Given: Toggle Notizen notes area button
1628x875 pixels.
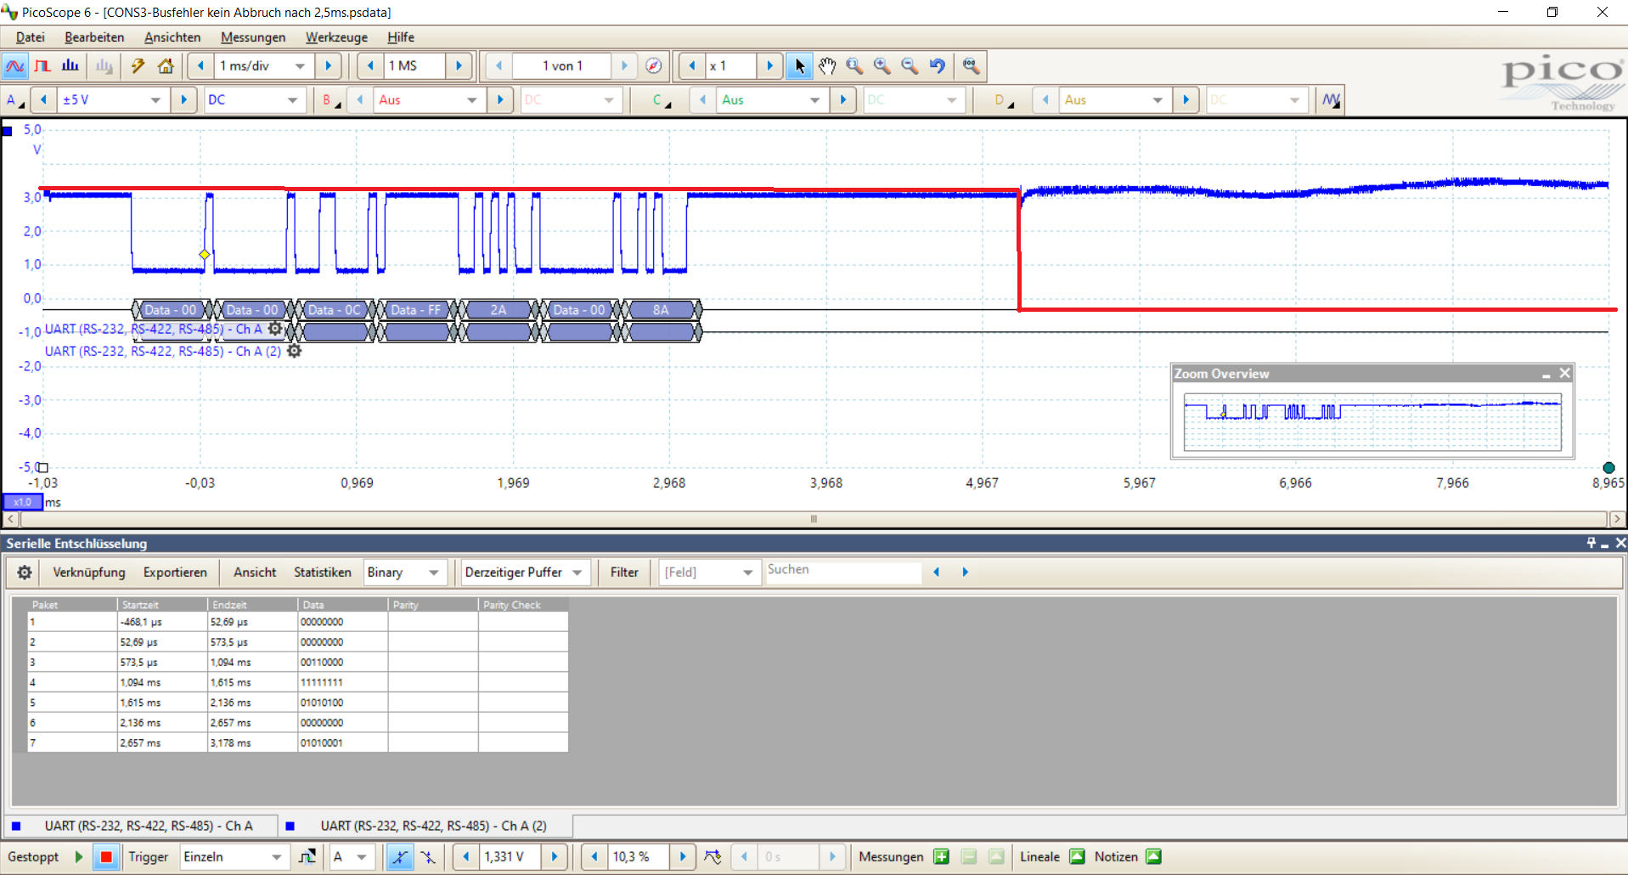Looking at the screenshot, I should click(1154, 856).
